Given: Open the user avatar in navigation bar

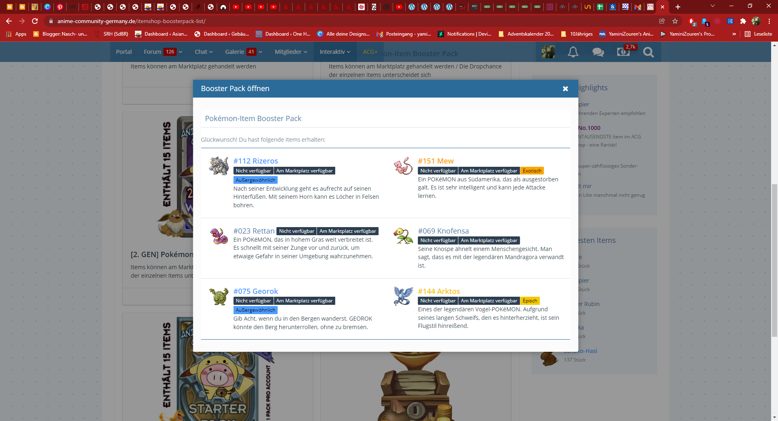Looking at the screenshot, I should click(548, 52).
